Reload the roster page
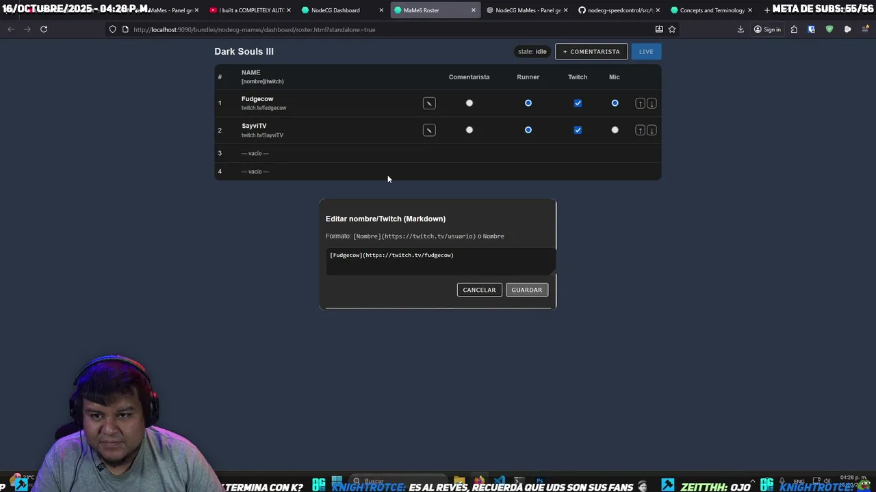 pos(44,29)
